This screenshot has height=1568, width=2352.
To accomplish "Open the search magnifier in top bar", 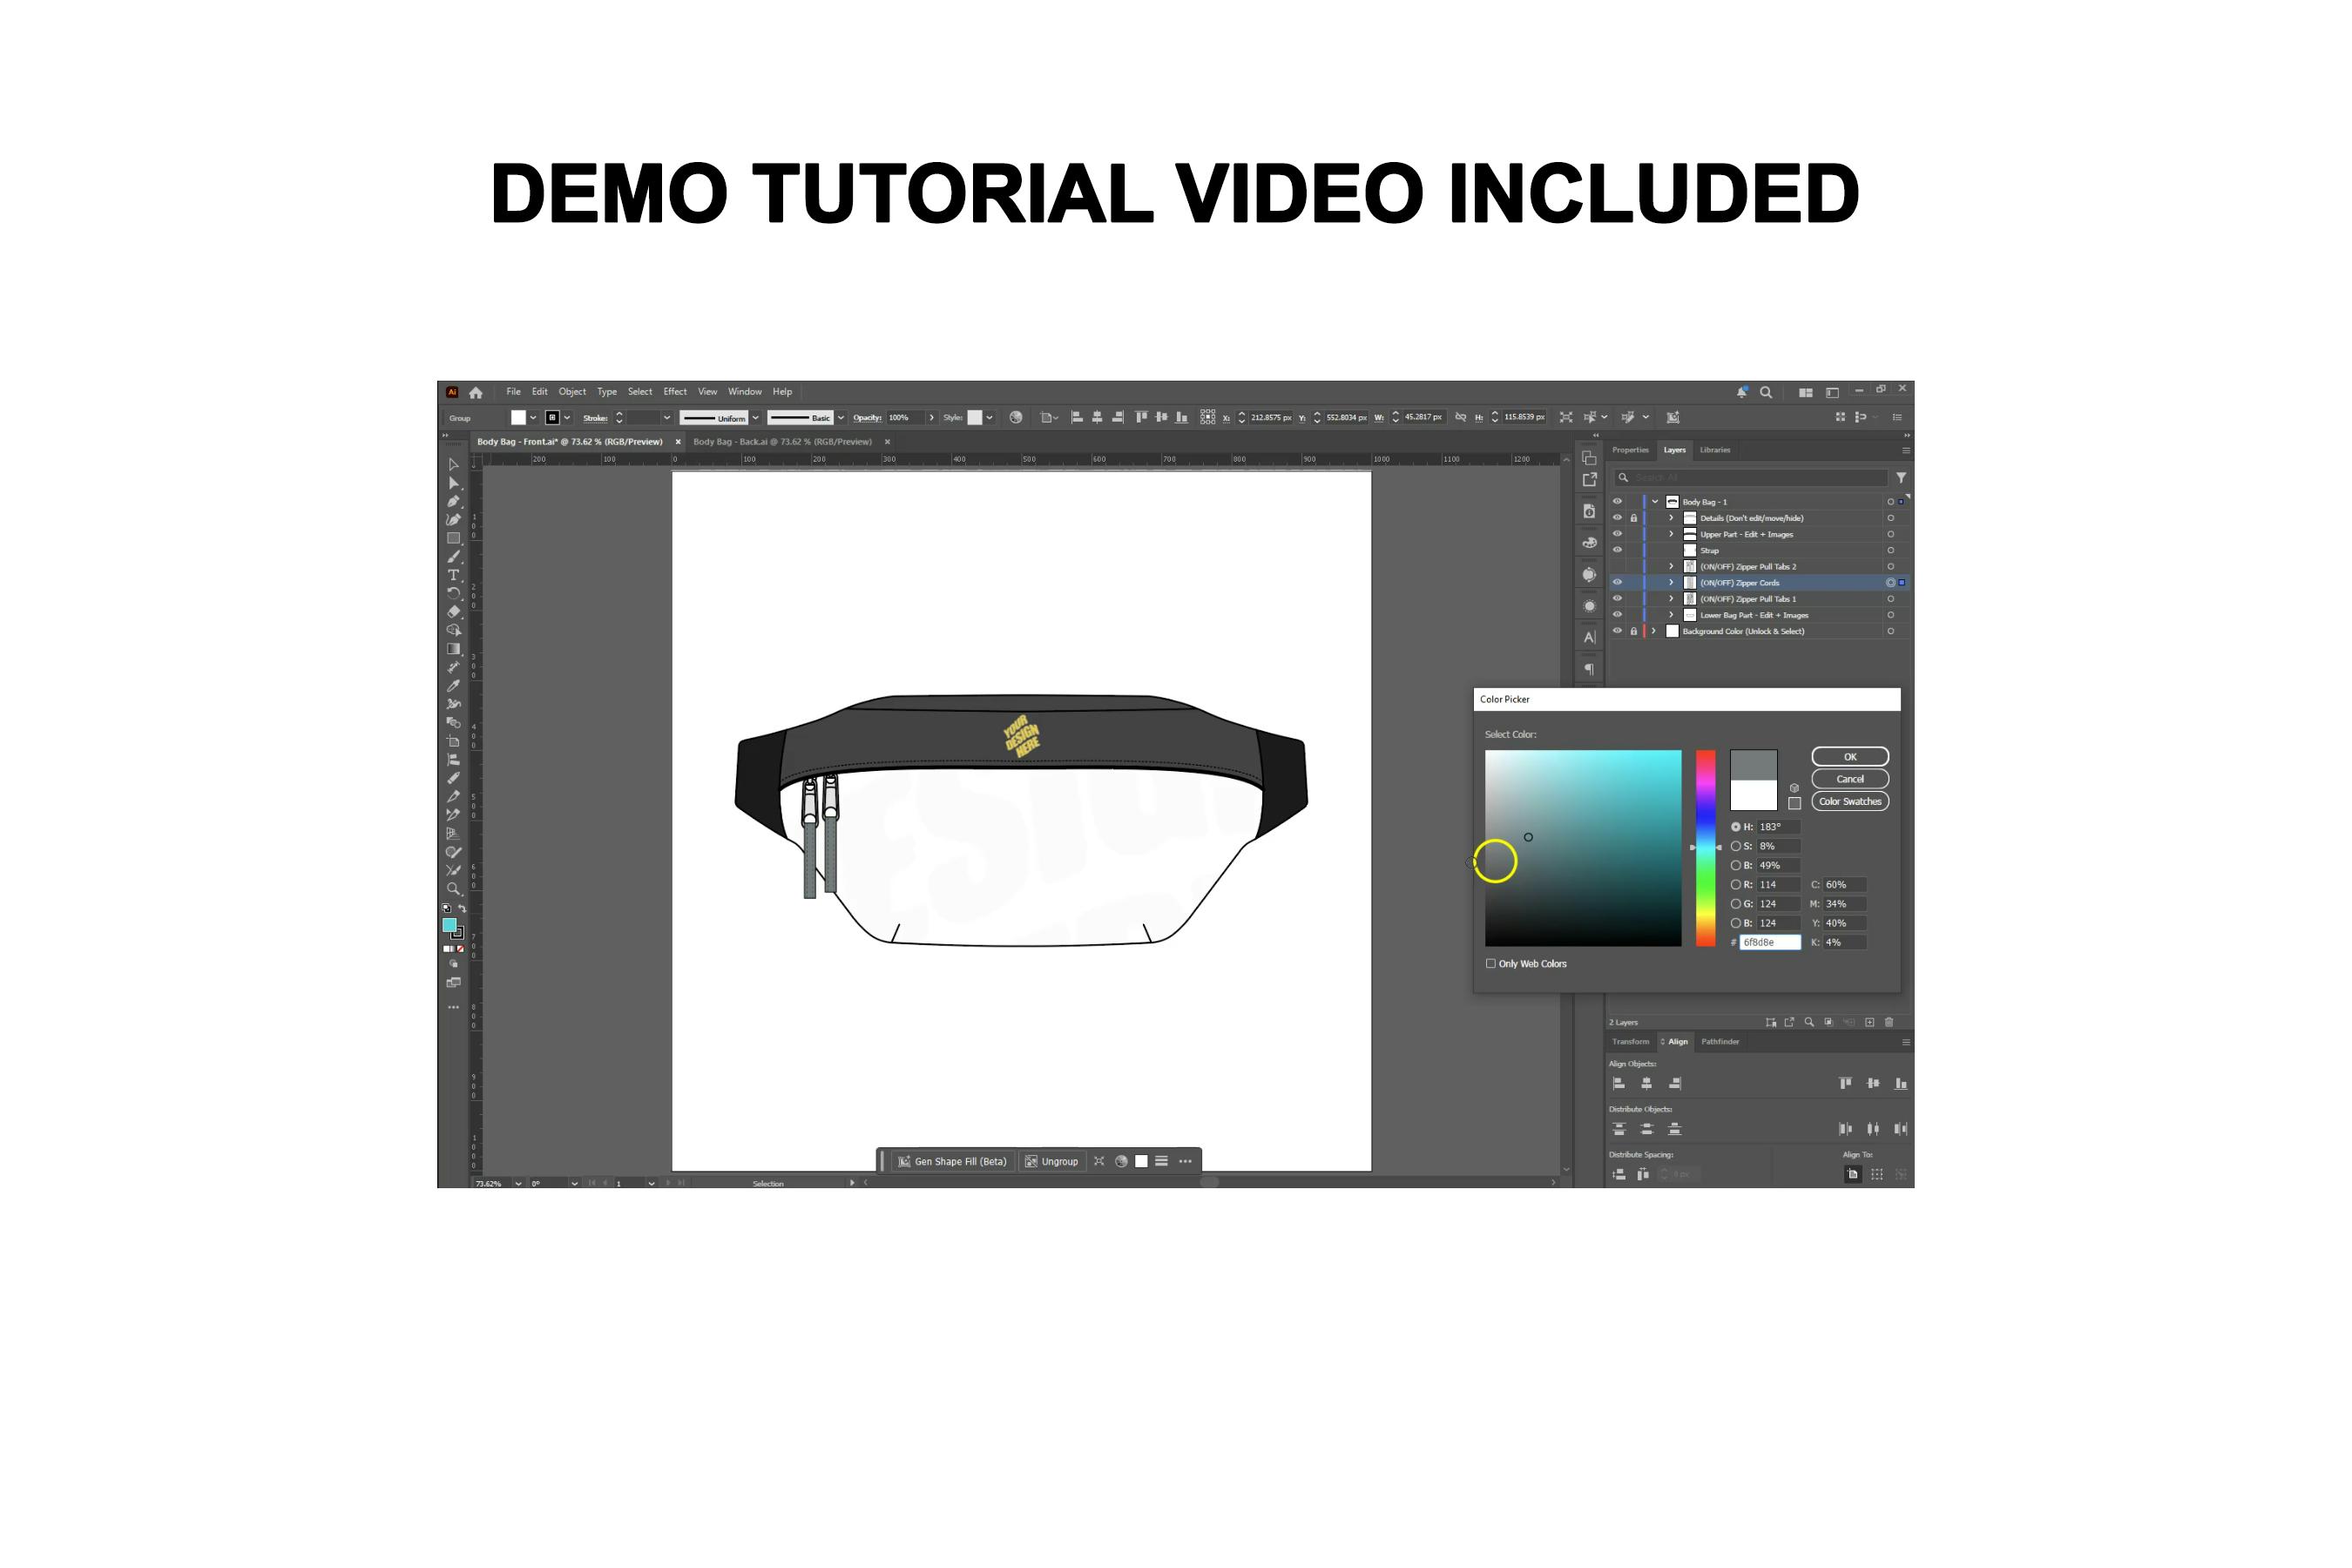I will (1766, 392).
